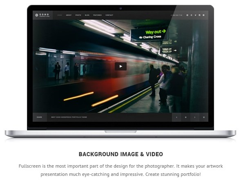Image resolution: width=241 pixels, height=182 pixels.
Task: Open the Home menu item
Action: [x=60, y=15]
